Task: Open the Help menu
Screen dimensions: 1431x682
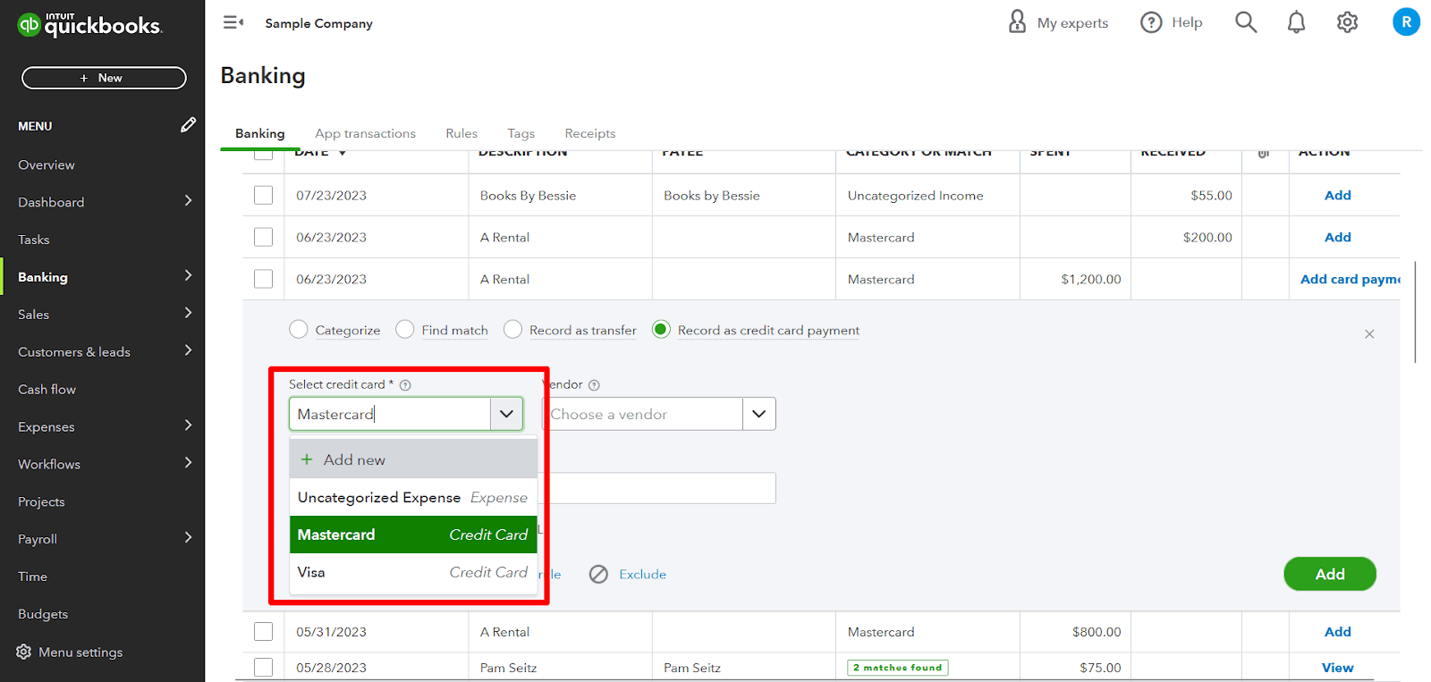Action: click(1172, 22)
